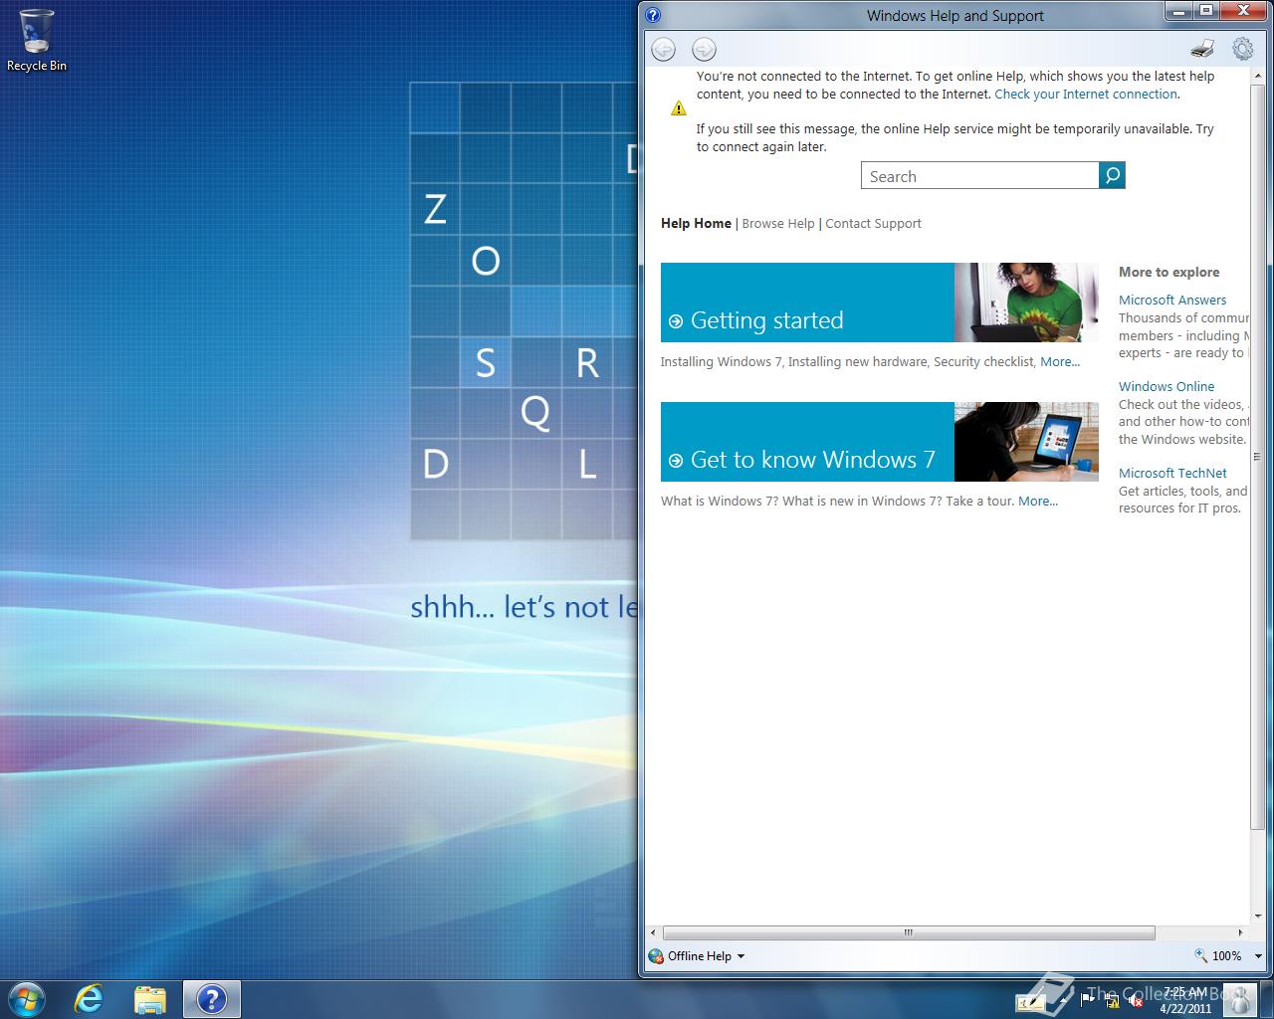Viewport: 1274px width, 1019px height.
Task: Click the Getting started photo thumbnail
Action: tap(1026, 303)
